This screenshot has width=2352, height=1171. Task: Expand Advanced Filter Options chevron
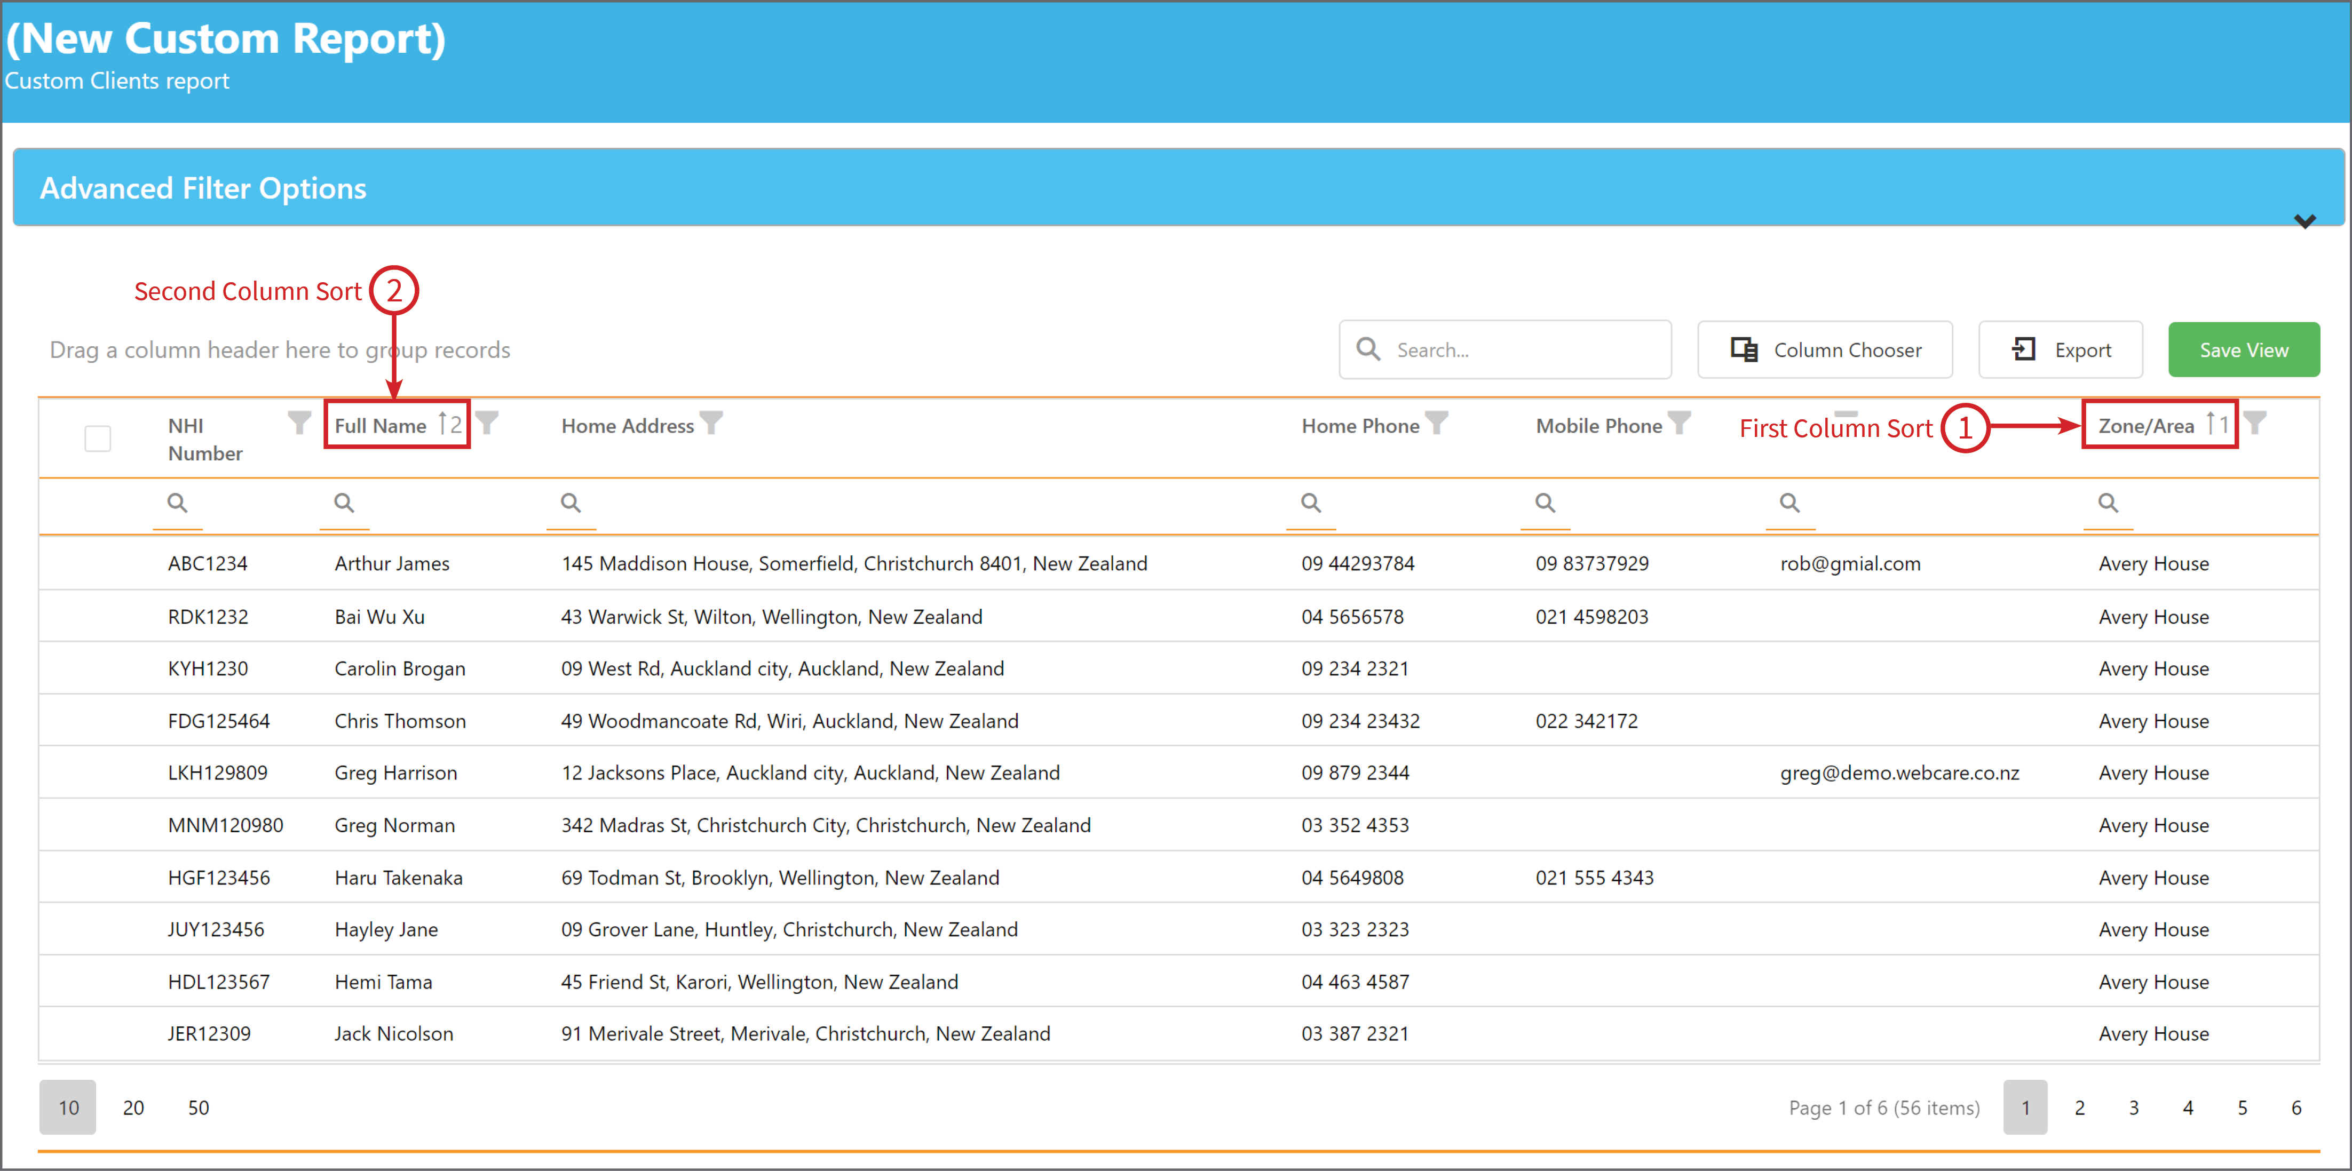click(x=2305, y=221)
